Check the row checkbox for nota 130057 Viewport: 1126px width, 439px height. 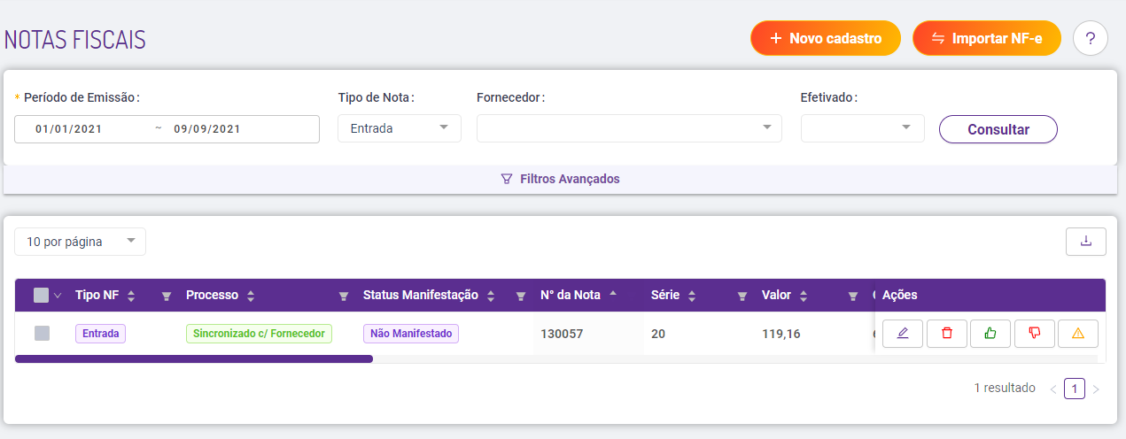point(42,334)
